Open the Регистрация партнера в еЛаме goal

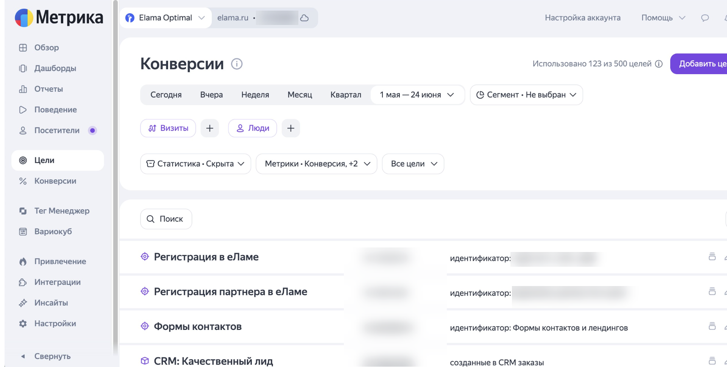tap(231, 292)
